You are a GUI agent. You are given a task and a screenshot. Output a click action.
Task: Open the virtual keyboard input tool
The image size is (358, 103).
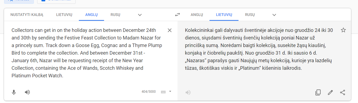[x=163, y=92]
